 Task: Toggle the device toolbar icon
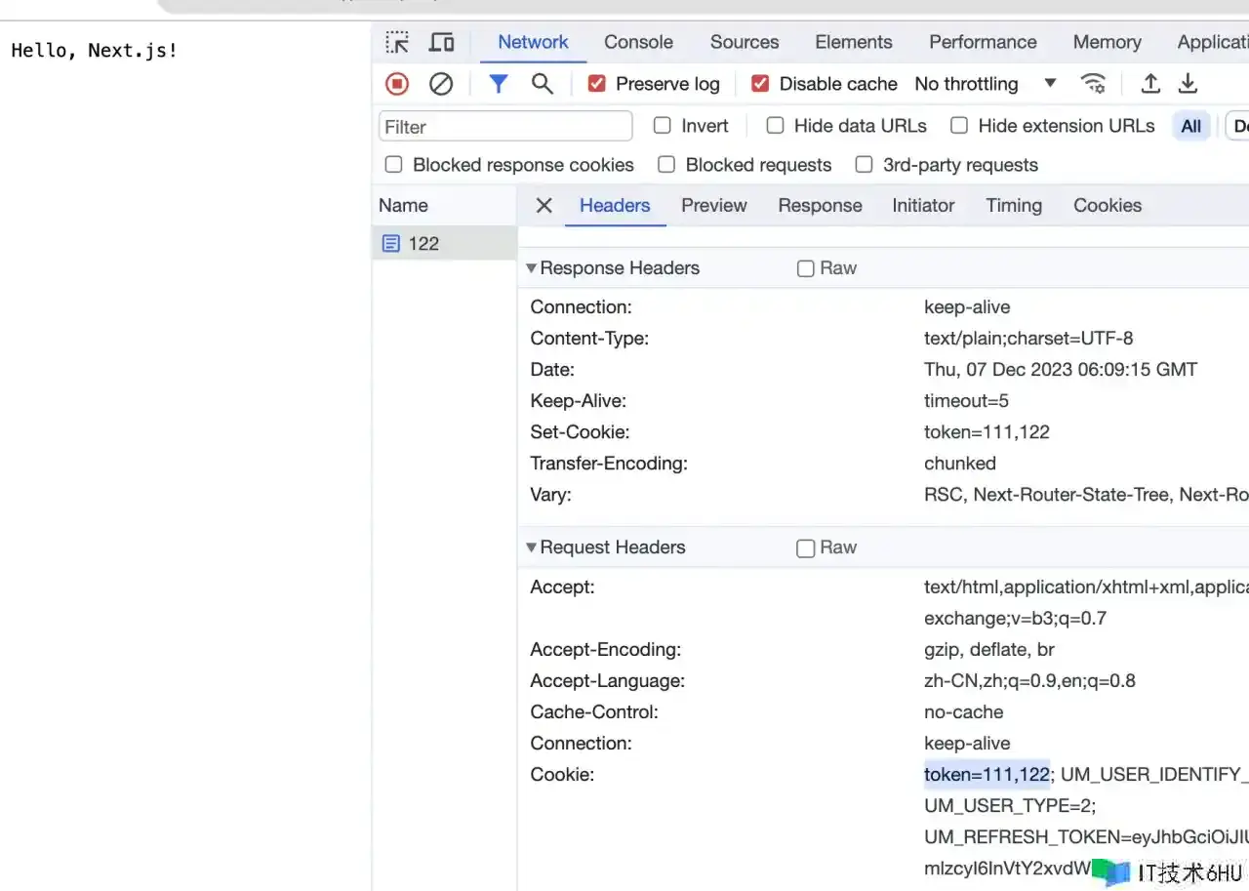pyautogui.click(x=442, y=42)
